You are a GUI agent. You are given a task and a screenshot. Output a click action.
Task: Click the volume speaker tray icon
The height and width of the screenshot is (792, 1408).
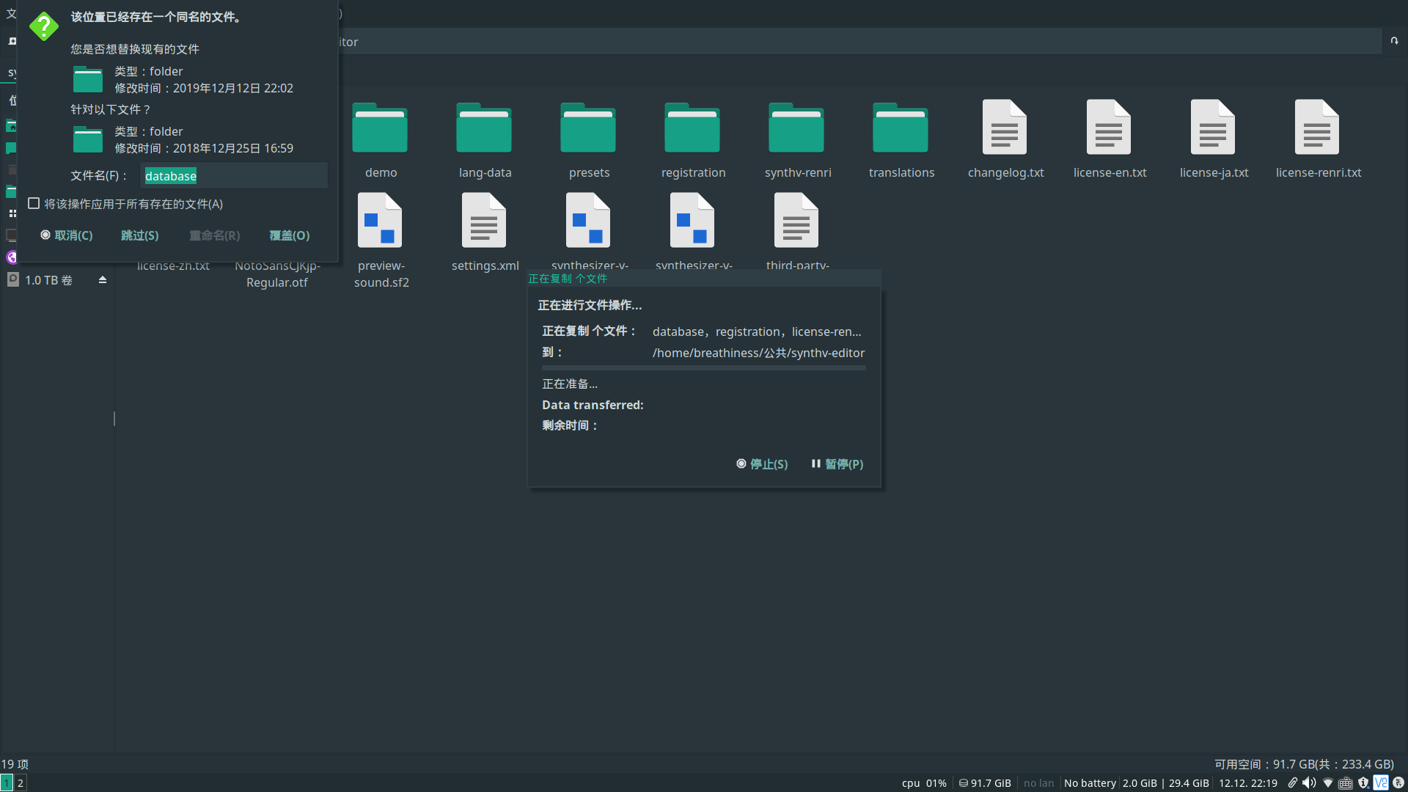1309,782
